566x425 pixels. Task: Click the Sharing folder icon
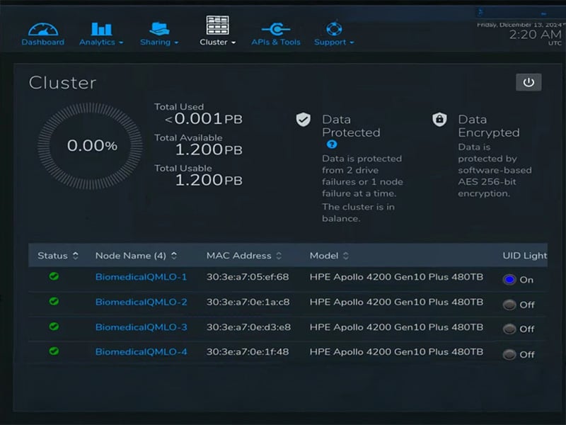click(x=159, y=28)
